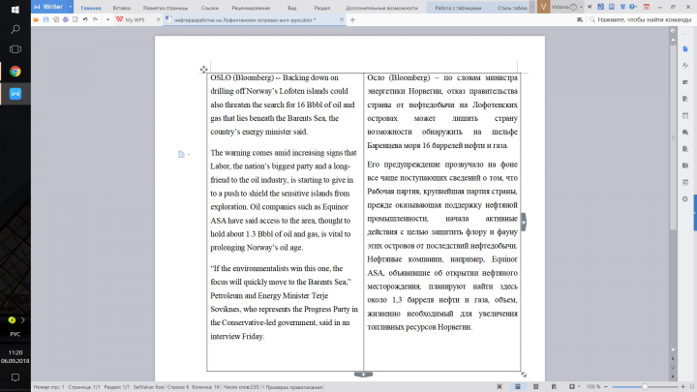Click Число слов: 235 in status bar
This screenshot has height=392, width=697.
pos(240,387)
